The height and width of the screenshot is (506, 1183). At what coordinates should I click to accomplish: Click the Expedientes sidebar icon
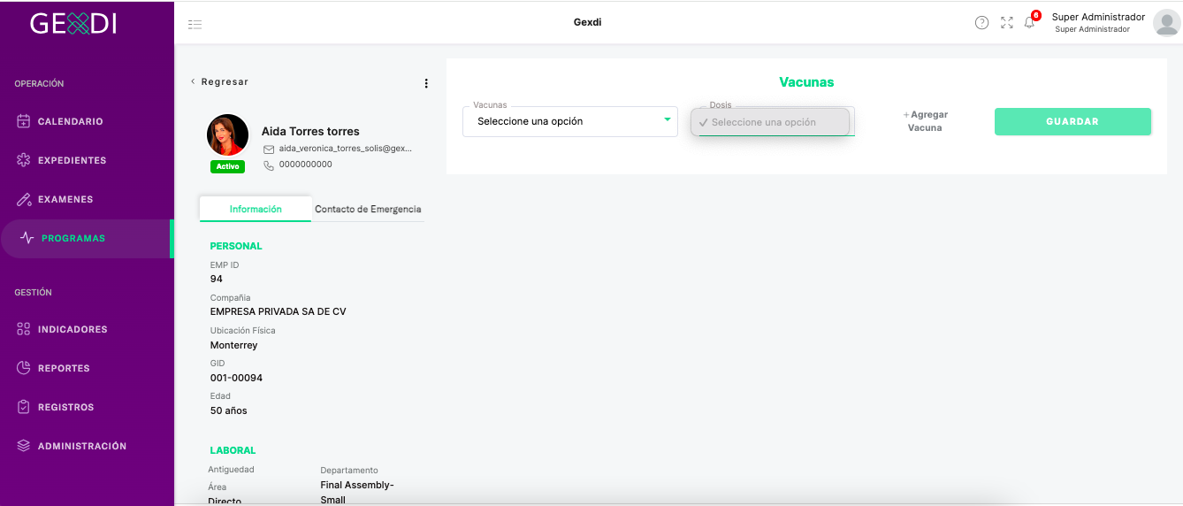coord(24,160)
